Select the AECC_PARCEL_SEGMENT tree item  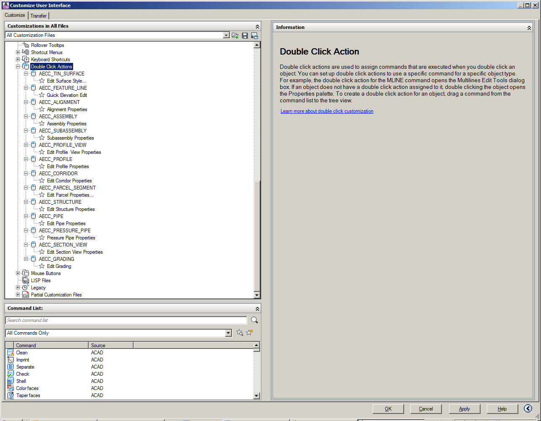click(67, 188)
